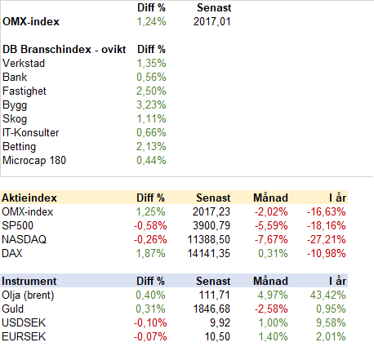This screenshot has width=374, height=351.
Task: Click the USDSEK -0,10% cell
Action: point(150,323)
